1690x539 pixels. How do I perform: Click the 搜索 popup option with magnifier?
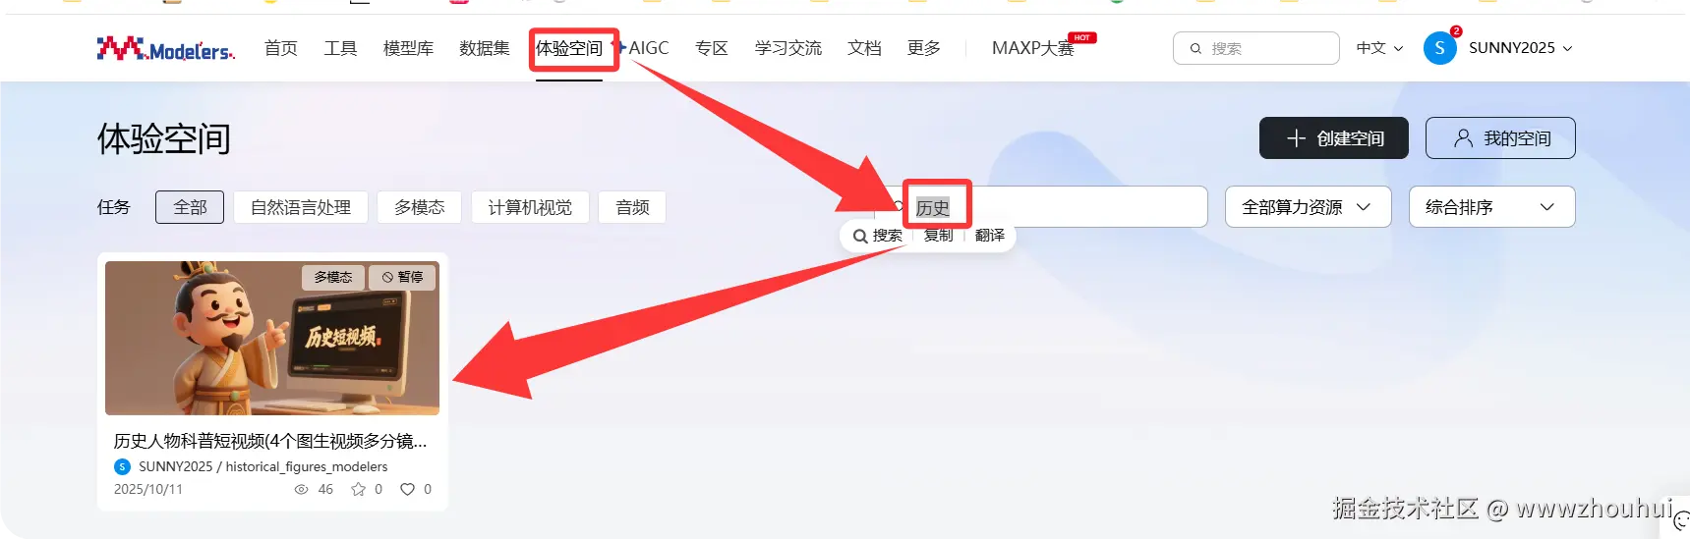pyautogui.click(x=877, y=236)
